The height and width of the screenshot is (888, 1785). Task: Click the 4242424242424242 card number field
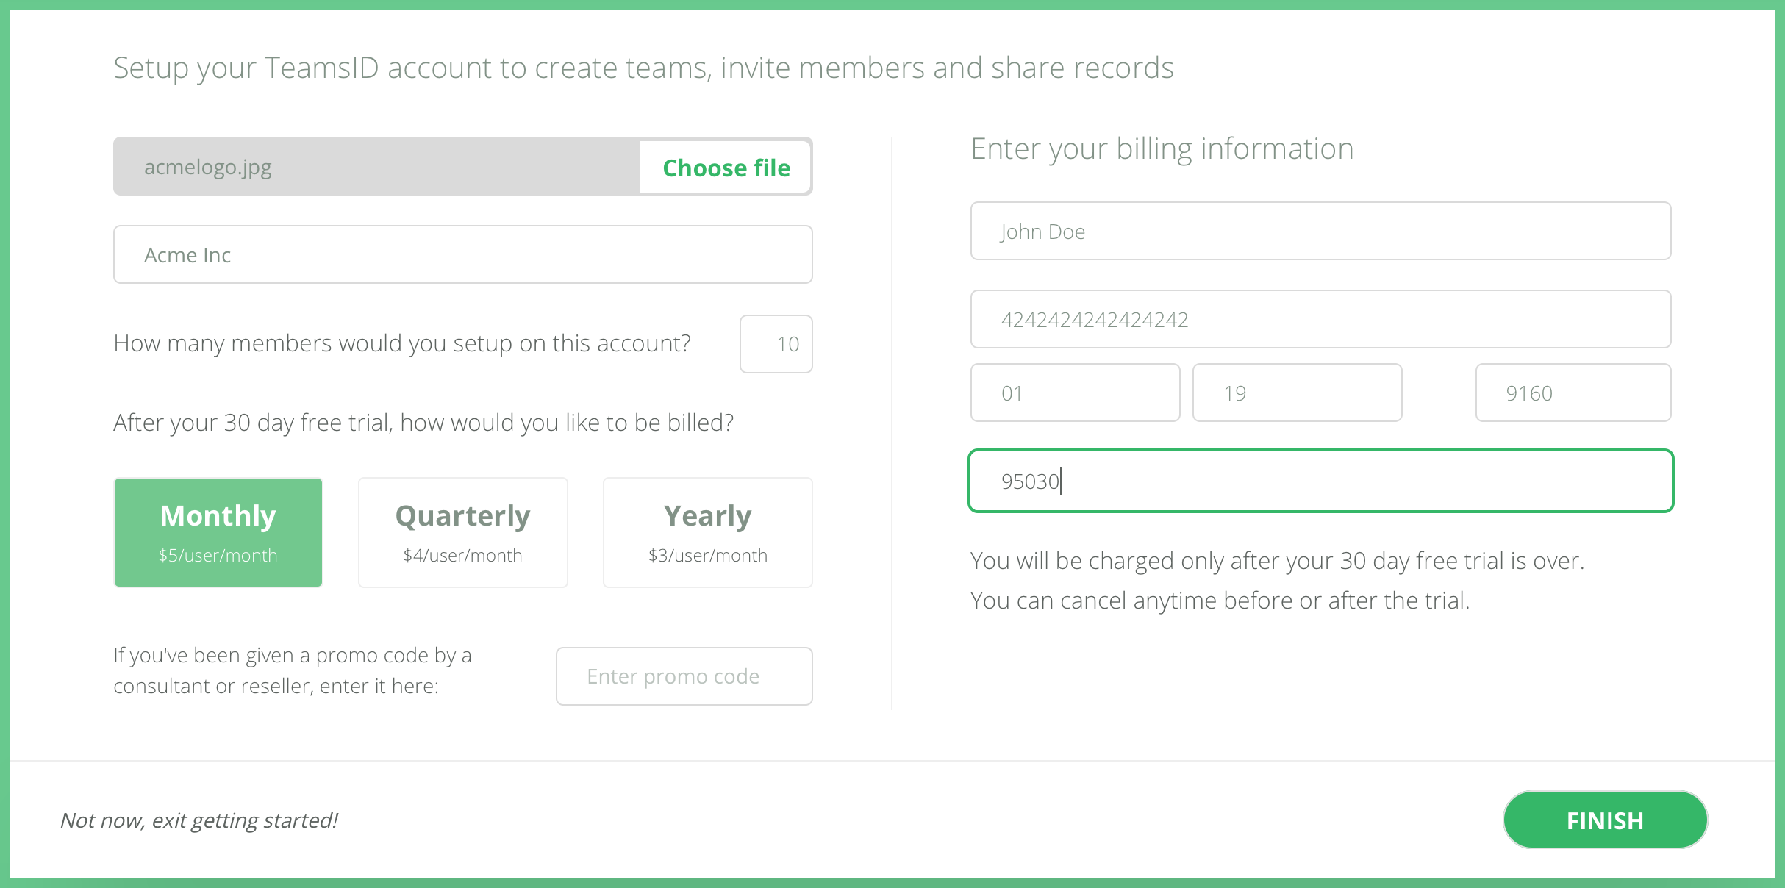pyautogui.click(x=1320, y=319)
